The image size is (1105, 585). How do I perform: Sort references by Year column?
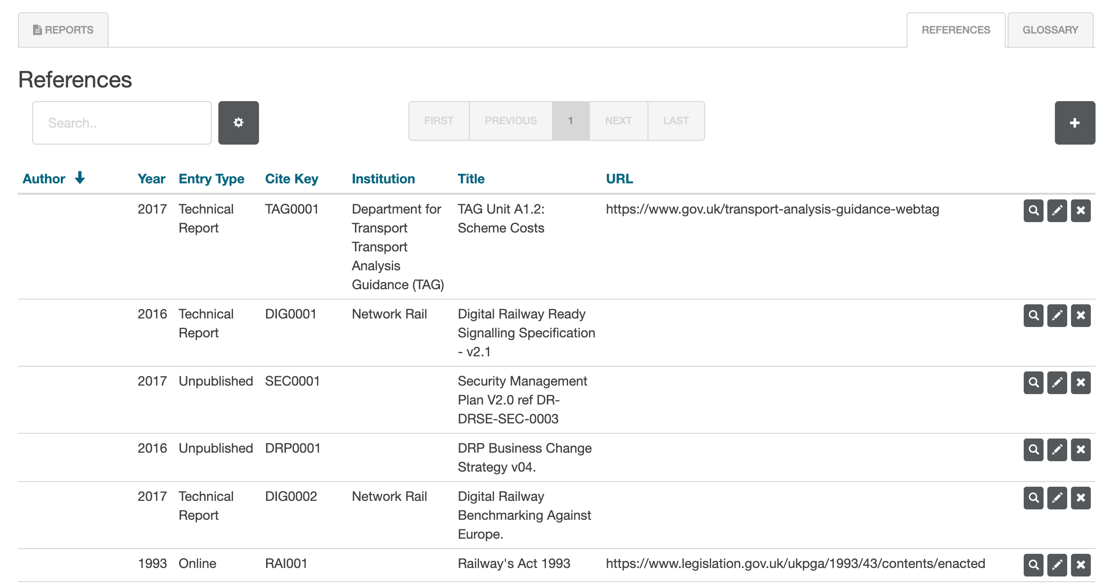[151, 179]
